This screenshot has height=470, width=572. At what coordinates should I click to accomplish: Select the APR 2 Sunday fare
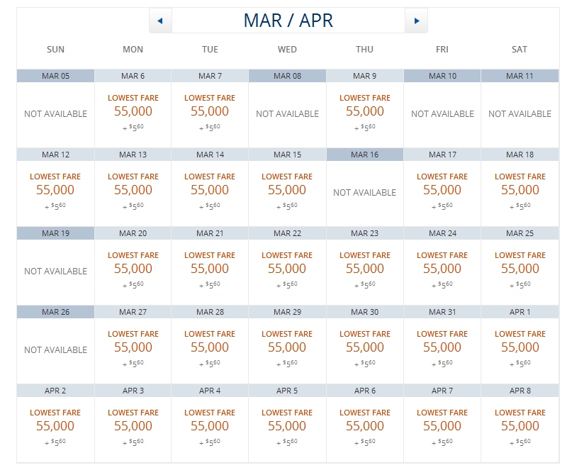[x=55, y=426]
